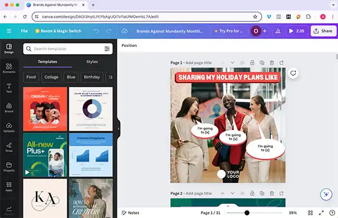Lock Page 1 with padlock icon
The height and width of the screenshot is (218, 338).
[x=252, y=63]
